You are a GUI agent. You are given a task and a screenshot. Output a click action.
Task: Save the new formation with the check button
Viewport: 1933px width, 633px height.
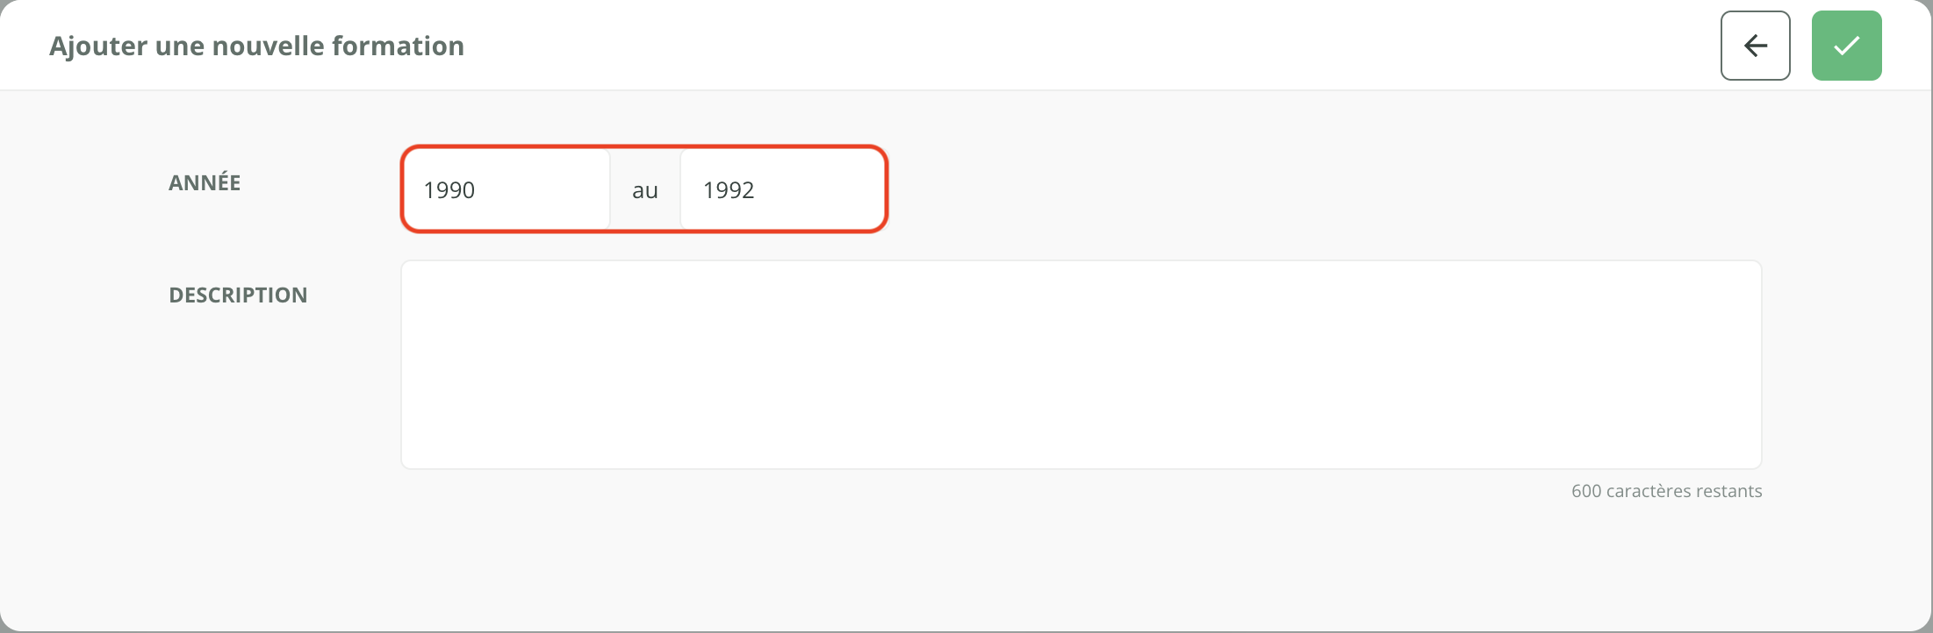pos(1846,46)
